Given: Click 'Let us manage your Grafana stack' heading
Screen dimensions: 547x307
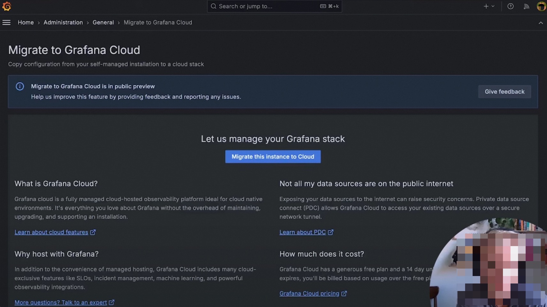Looking at the screenshot, I should tap(273, 139).
